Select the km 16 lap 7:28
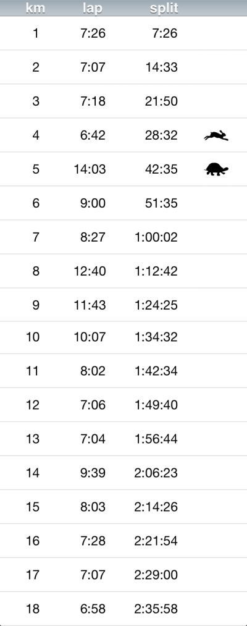 (93, 541)
